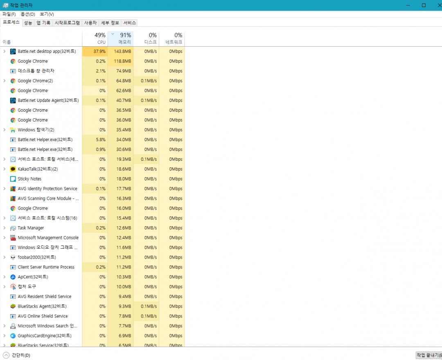Image resolution: width=442 pixels, height=360 pixels.
Task: Select the 캡처 도구 scissors icon
Action: tap(13, 287)
